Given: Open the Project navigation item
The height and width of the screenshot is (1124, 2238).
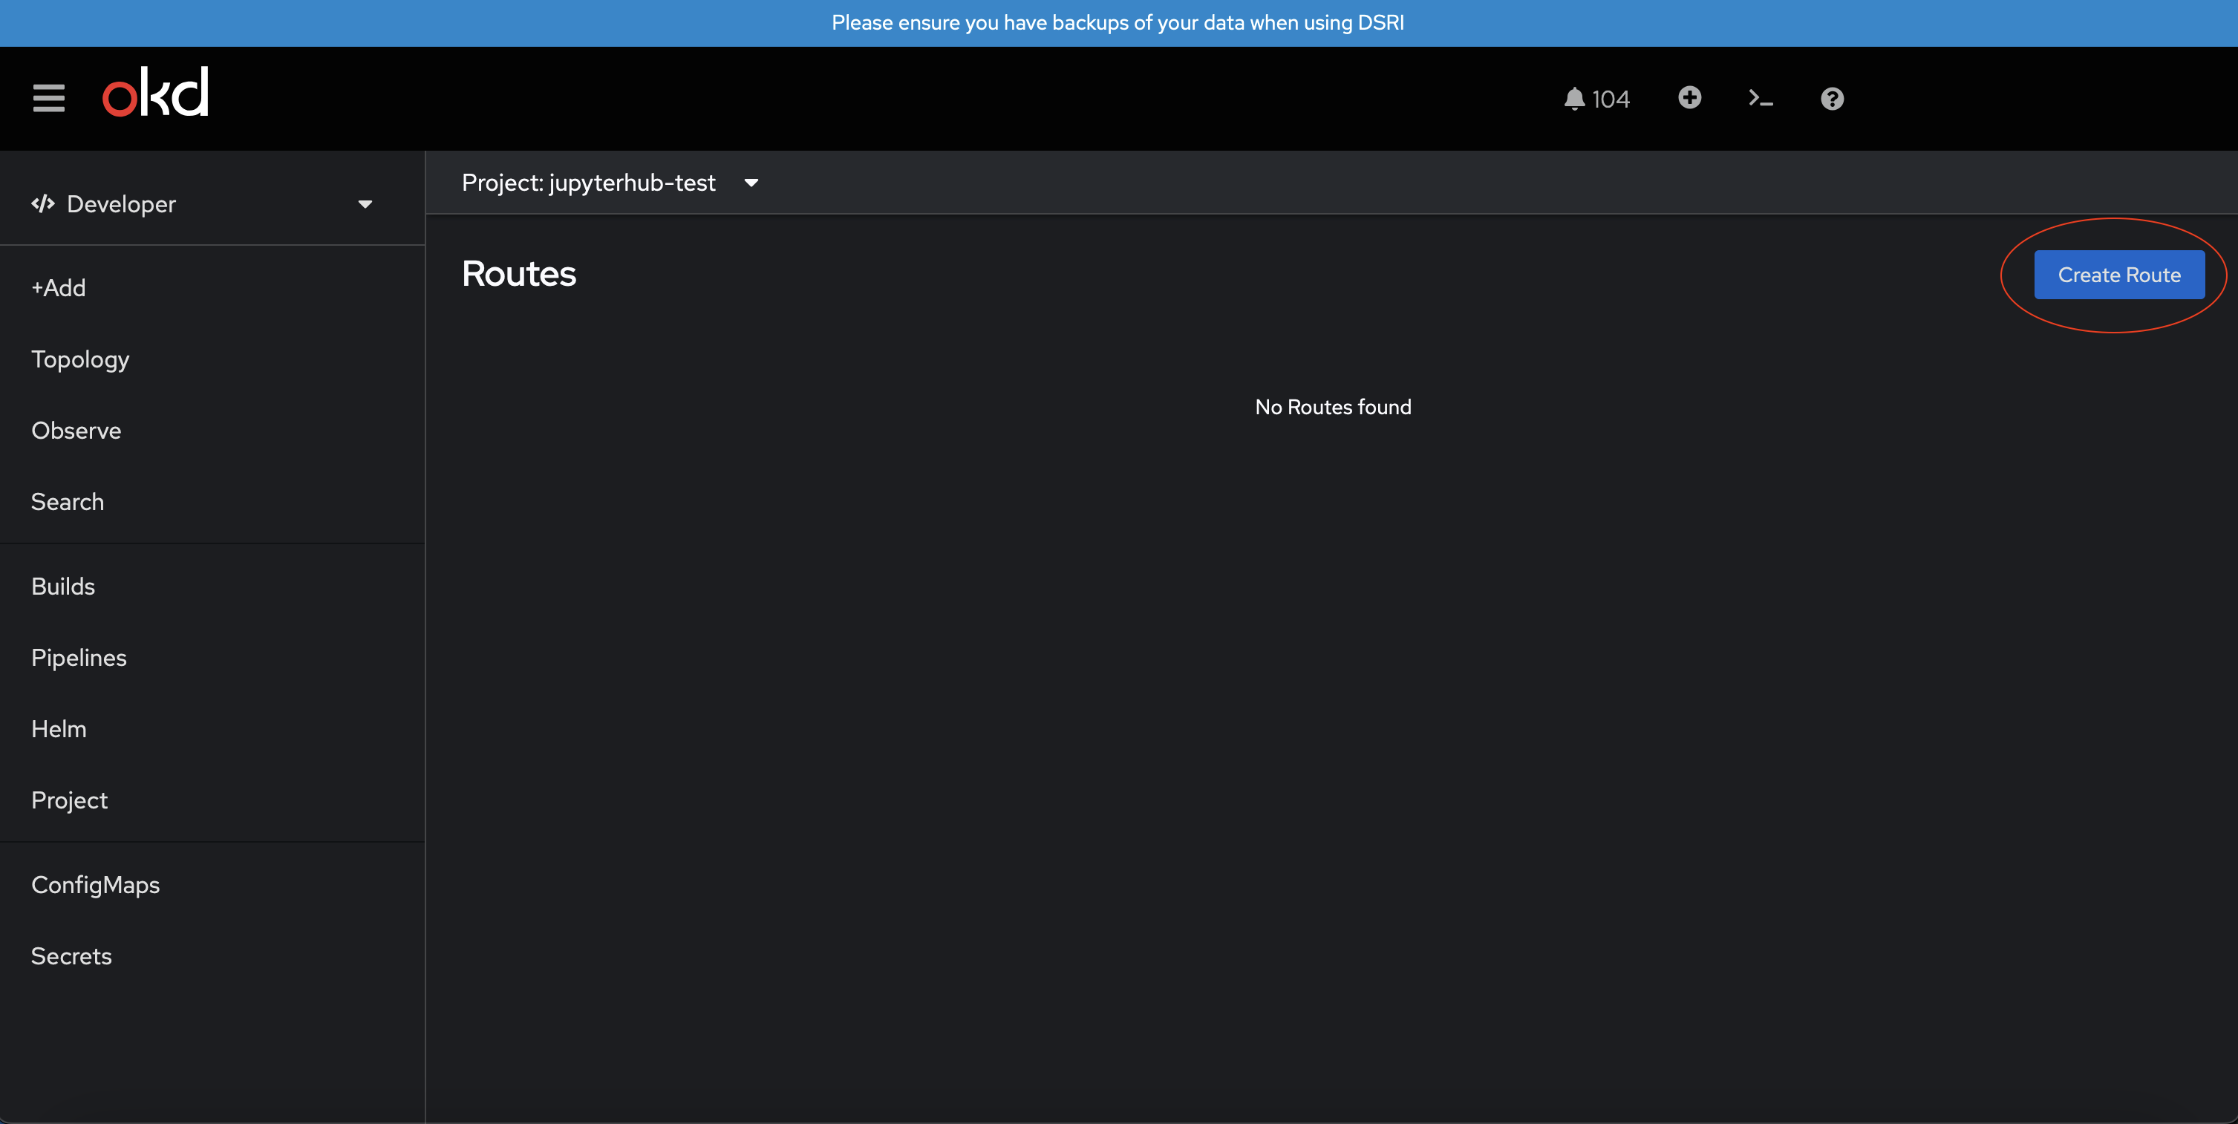Looking at the screenshot, I should tap(68, 800).
